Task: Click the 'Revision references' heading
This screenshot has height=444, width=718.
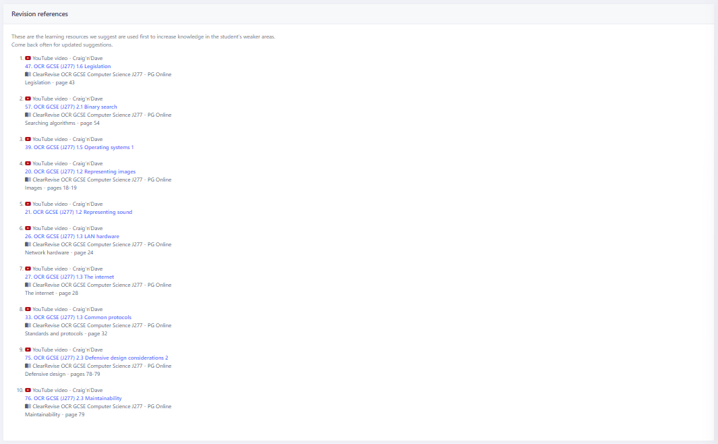Action: pos(40,14)
